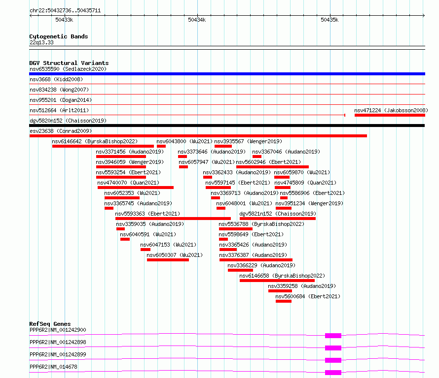Click nsv6057947 (Wu2021) label

coord(207,162)
